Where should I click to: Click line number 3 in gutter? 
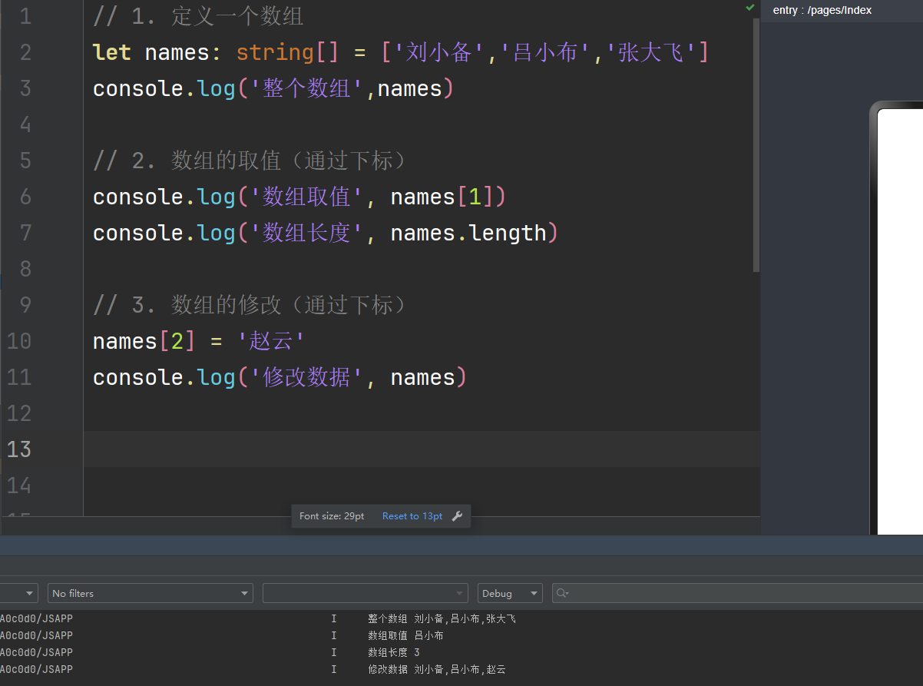pyautogui.click(x=25, y=88)
